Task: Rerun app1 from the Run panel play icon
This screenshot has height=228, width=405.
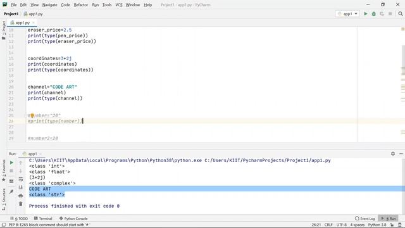Action: click(11, 163)
